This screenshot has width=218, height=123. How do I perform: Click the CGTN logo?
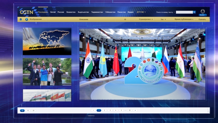coord(27,12)
